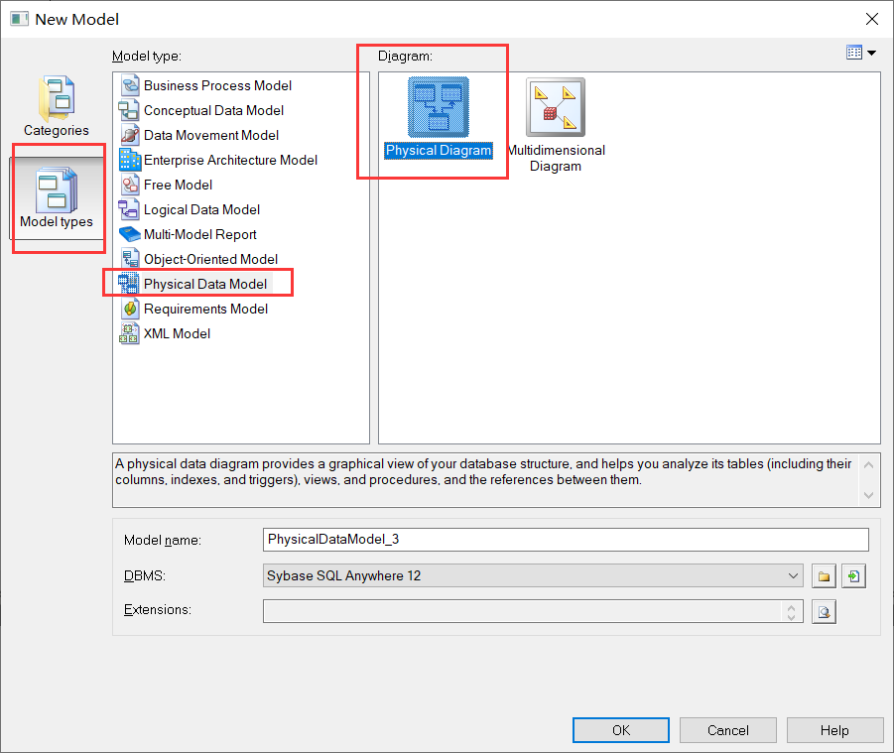The image size is (894, 753).
Task: Select Enterprise Architecture Model text
Action: coord(230,160)
